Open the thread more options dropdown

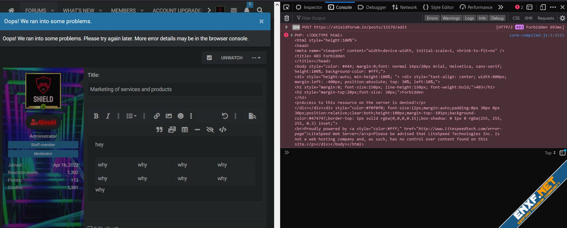point(256,58)
